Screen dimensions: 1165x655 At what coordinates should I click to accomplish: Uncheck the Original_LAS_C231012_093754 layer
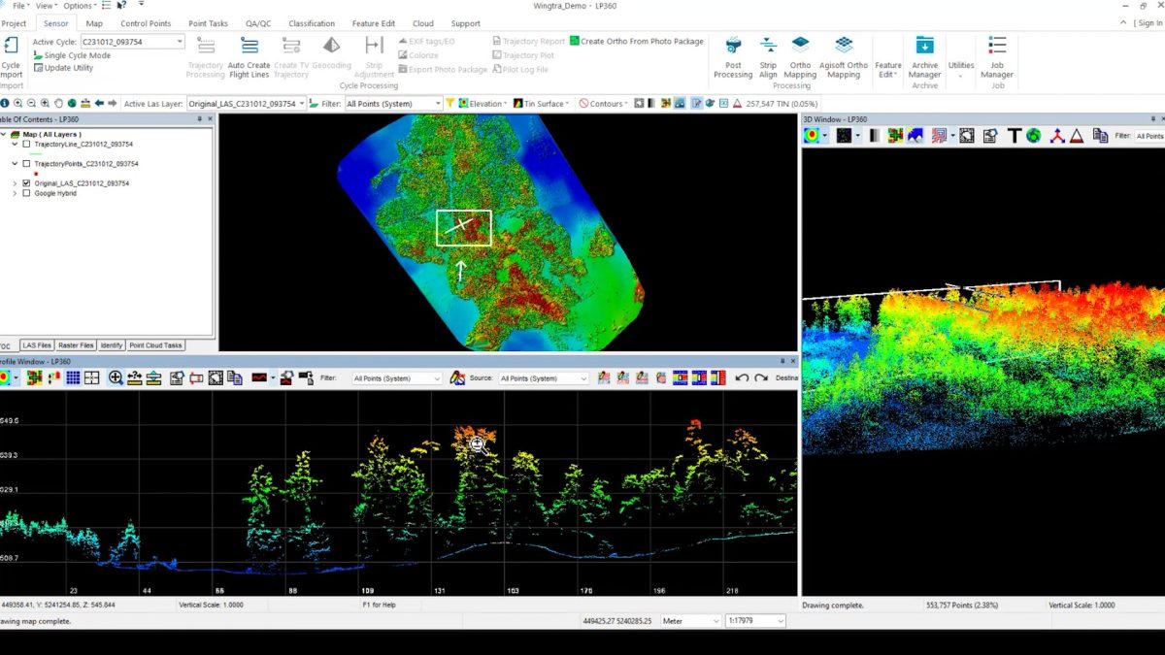pos(28,183)
